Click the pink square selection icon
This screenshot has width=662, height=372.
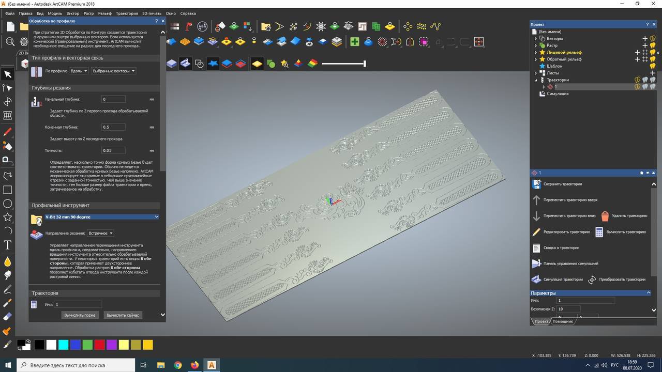pos(424,42)
